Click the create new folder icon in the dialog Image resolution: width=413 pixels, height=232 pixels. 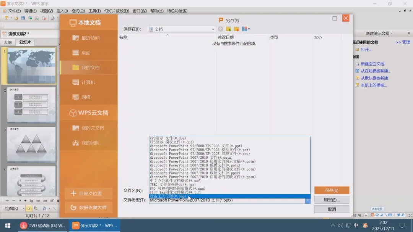pos(237,29)
